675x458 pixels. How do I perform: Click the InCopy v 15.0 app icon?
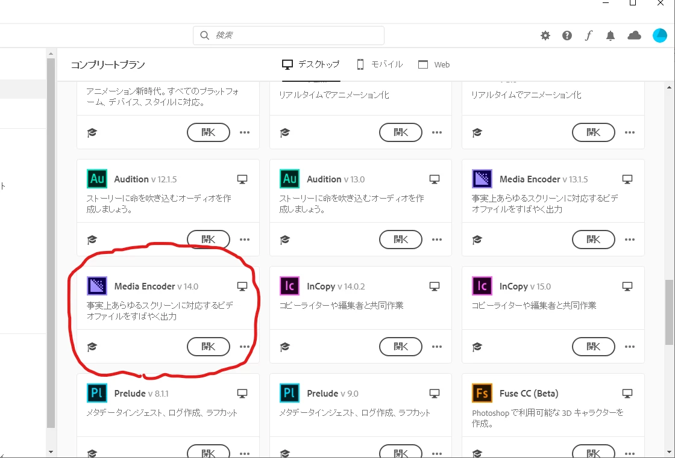(482, 286)
